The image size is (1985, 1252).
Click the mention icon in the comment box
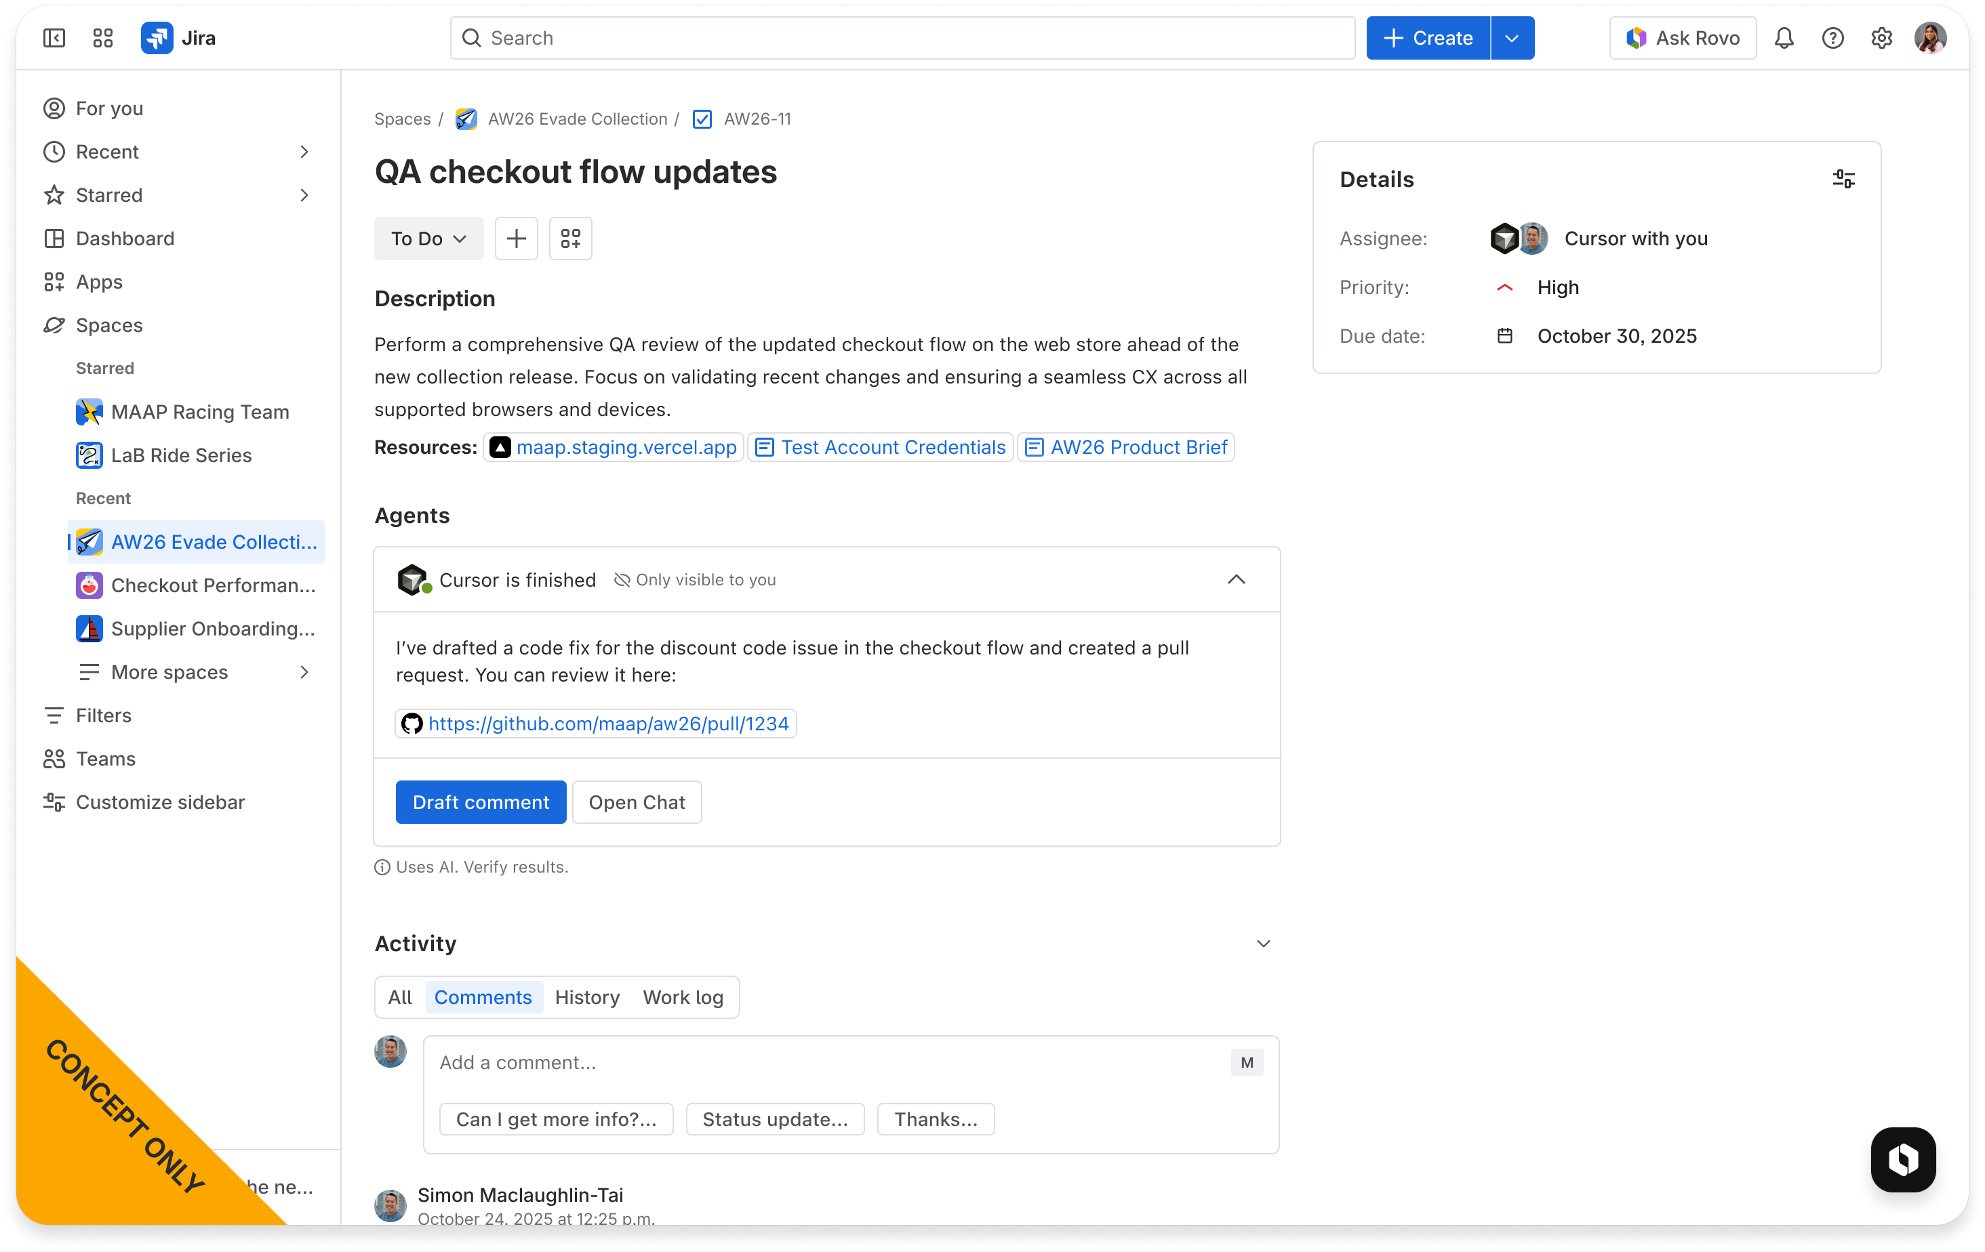pyautogui.click(x=1247, y=1062)
